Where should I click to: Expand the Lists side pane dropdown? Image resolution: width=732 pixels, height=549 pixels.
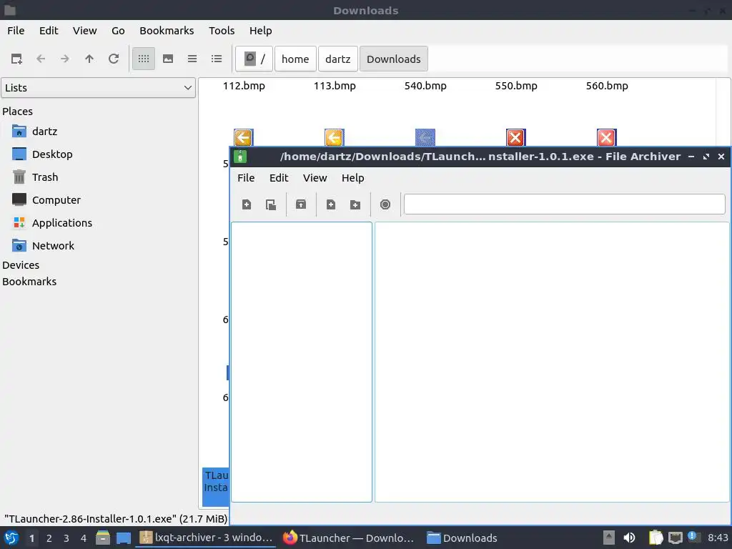[99, 88]
